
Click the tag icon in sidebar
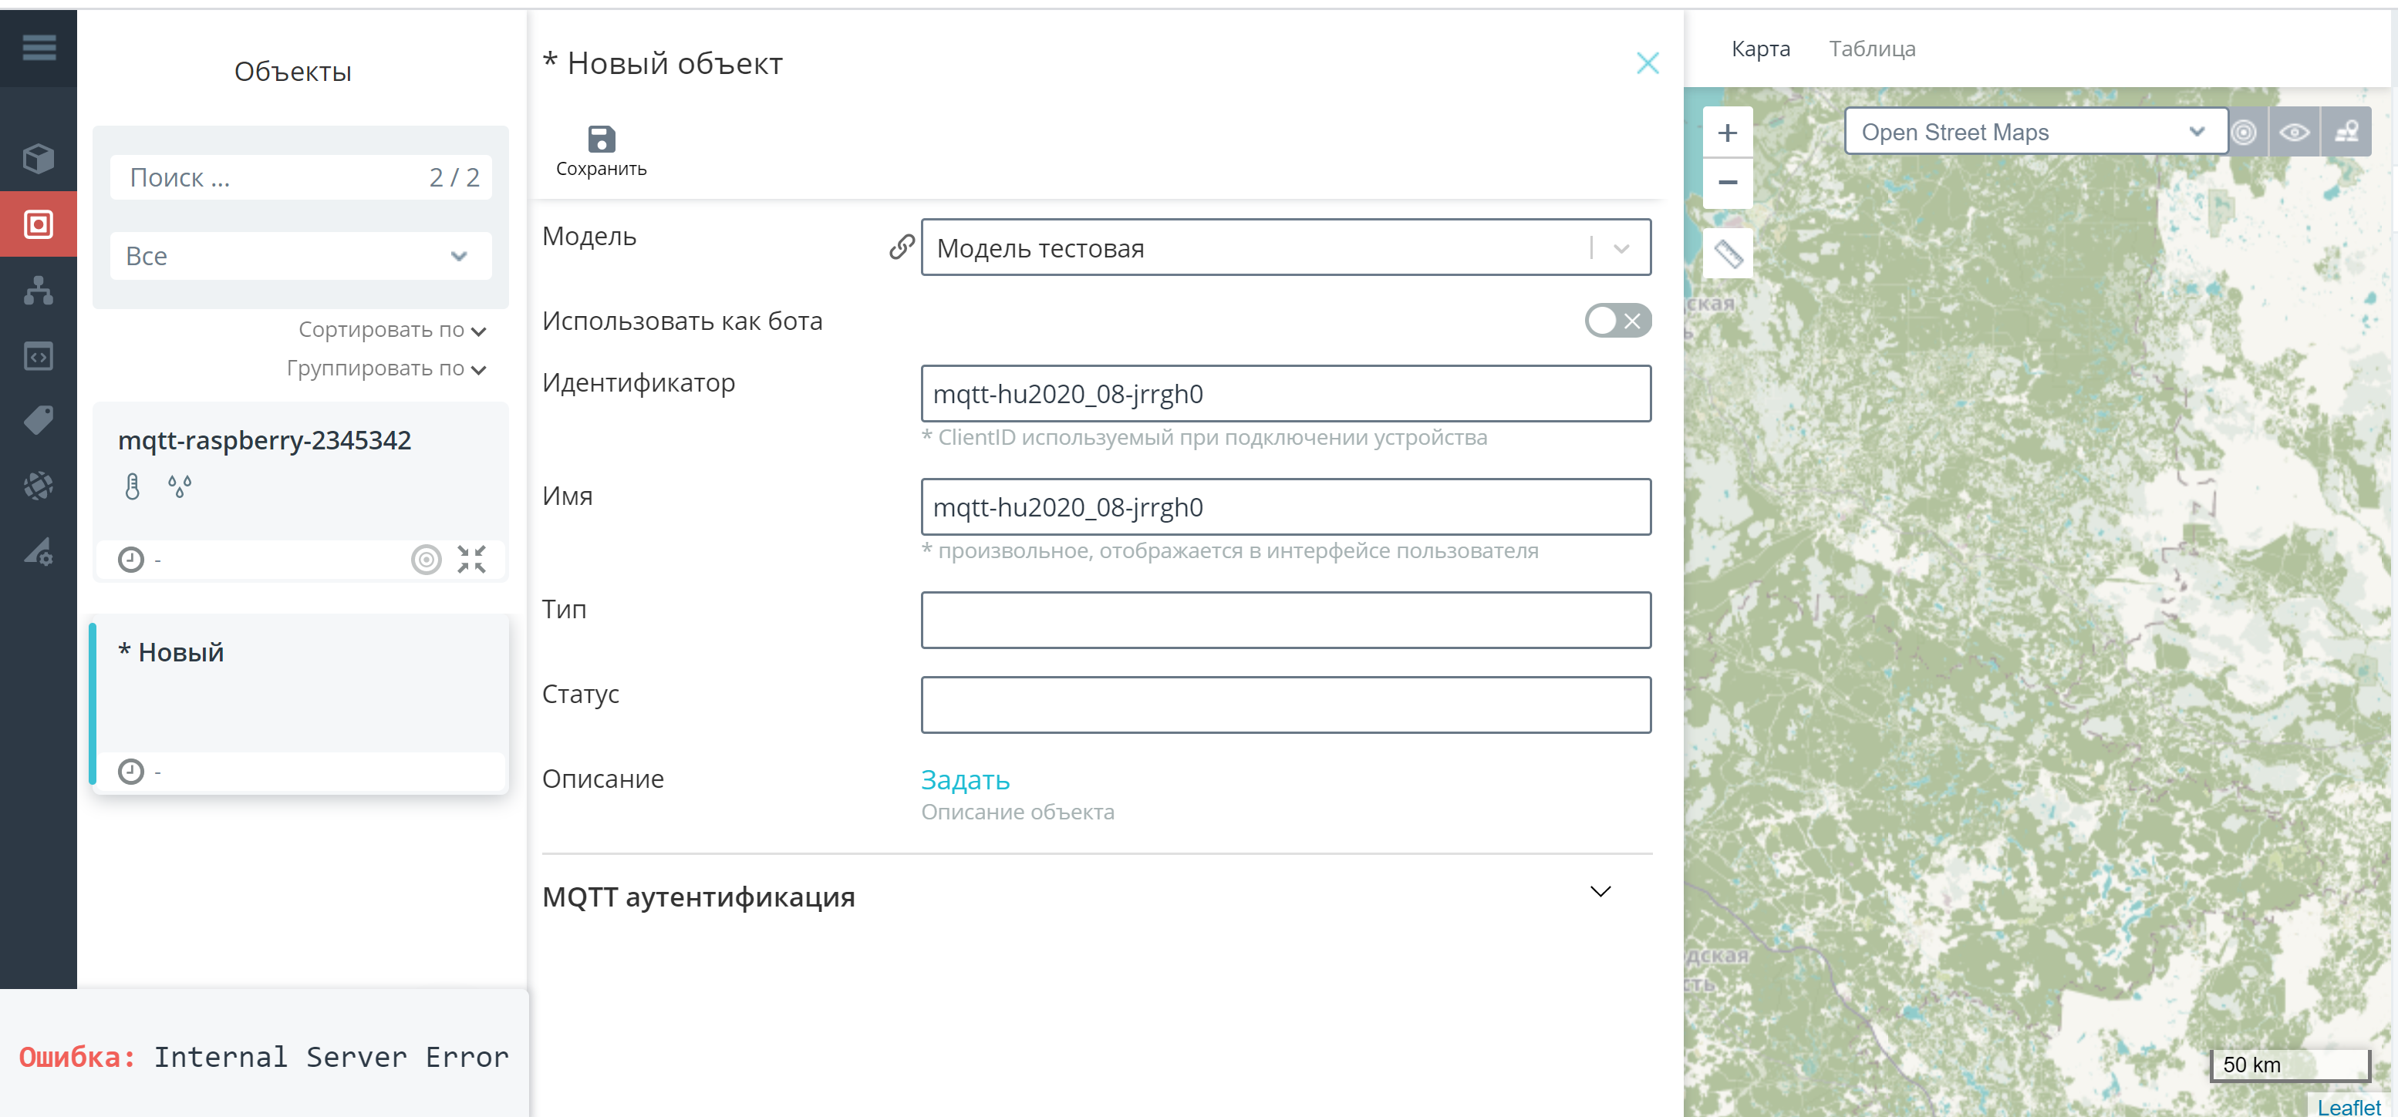38,420
